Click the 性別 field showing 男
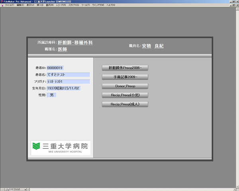239x191 pixels. pos(52,95)
